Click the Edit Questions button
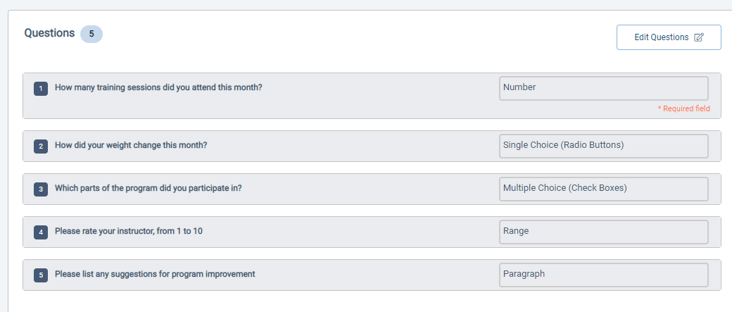This screenshot has width=732, height=312. 668,37
